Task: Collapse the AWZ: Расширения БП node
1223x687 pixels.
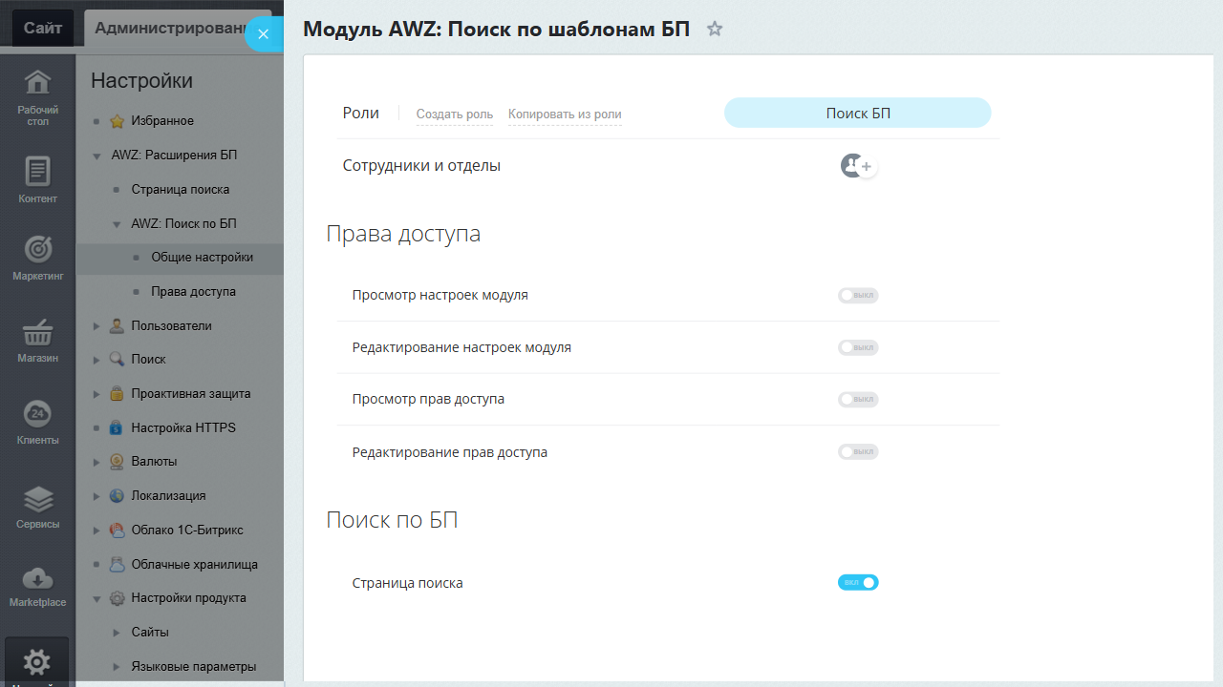Action: 97,156
